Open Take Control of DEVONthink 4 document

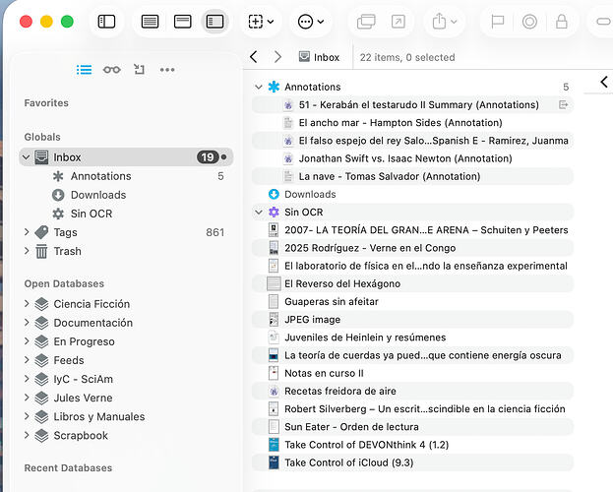(364, 445)
